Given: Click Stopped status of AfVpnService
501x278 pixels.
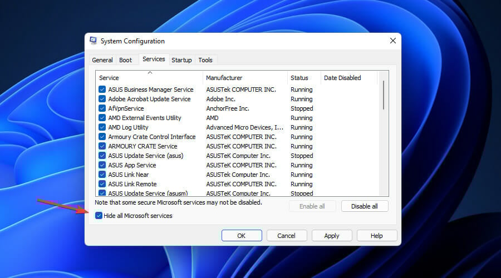Looking at the screenshot, I should point(302,108).
